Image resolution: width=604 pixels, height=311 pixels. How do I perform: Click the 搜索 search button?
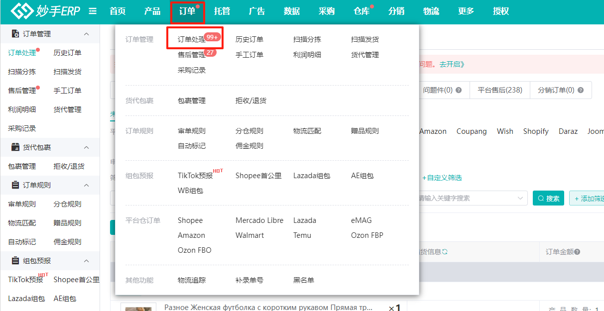click(x=548, y=198)
